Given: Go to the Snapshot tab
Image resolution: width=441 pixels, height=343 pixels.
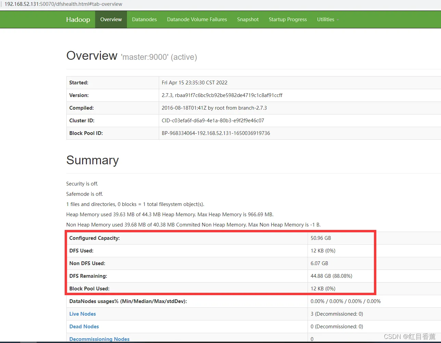Looking at the screenshot, I should 248,19.
